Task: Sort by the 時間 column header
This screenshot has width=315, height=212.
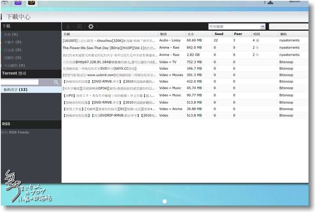Action: pos(265,34)
